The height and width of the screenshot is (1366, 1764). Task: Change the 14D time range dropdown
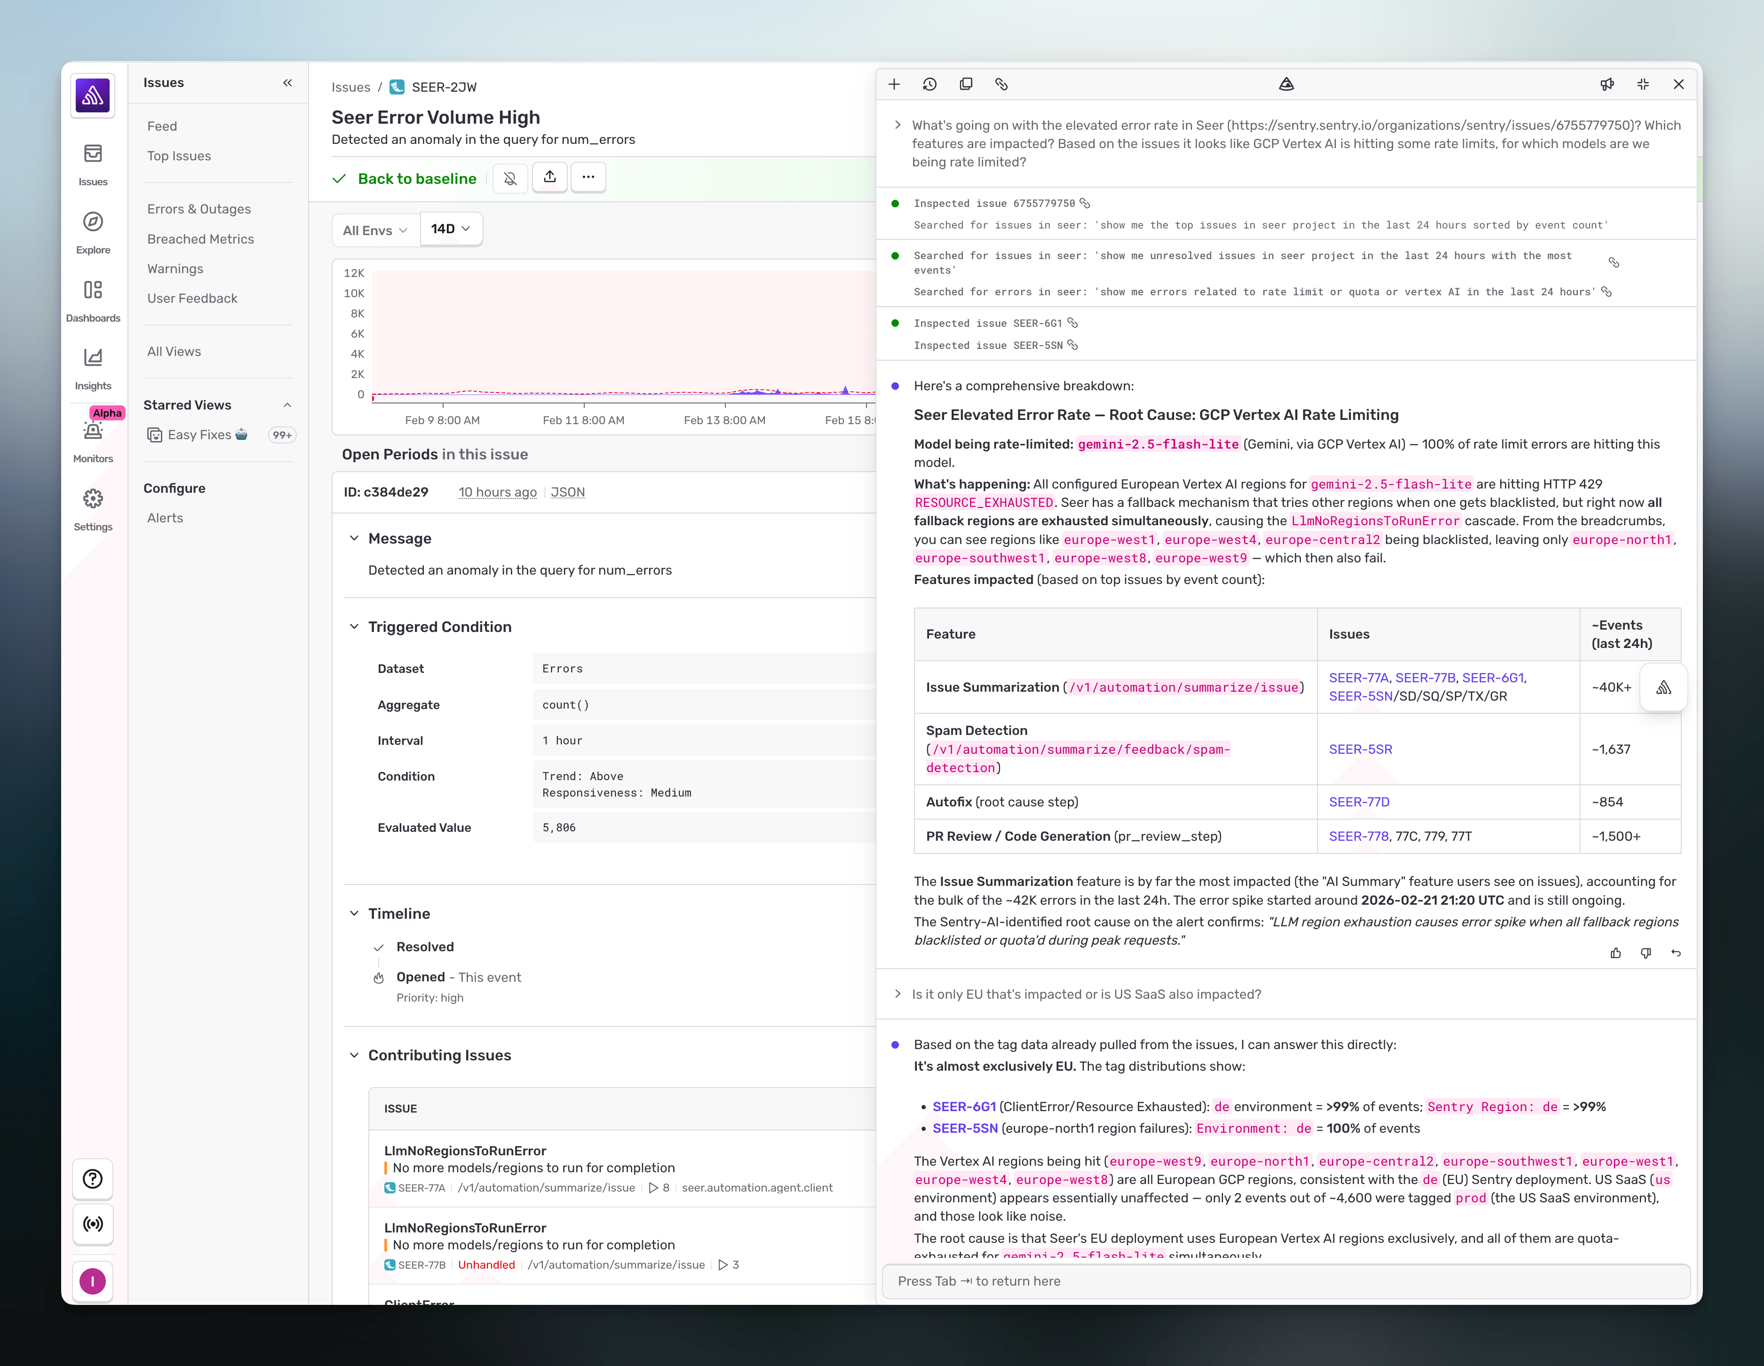click(450, 229)
